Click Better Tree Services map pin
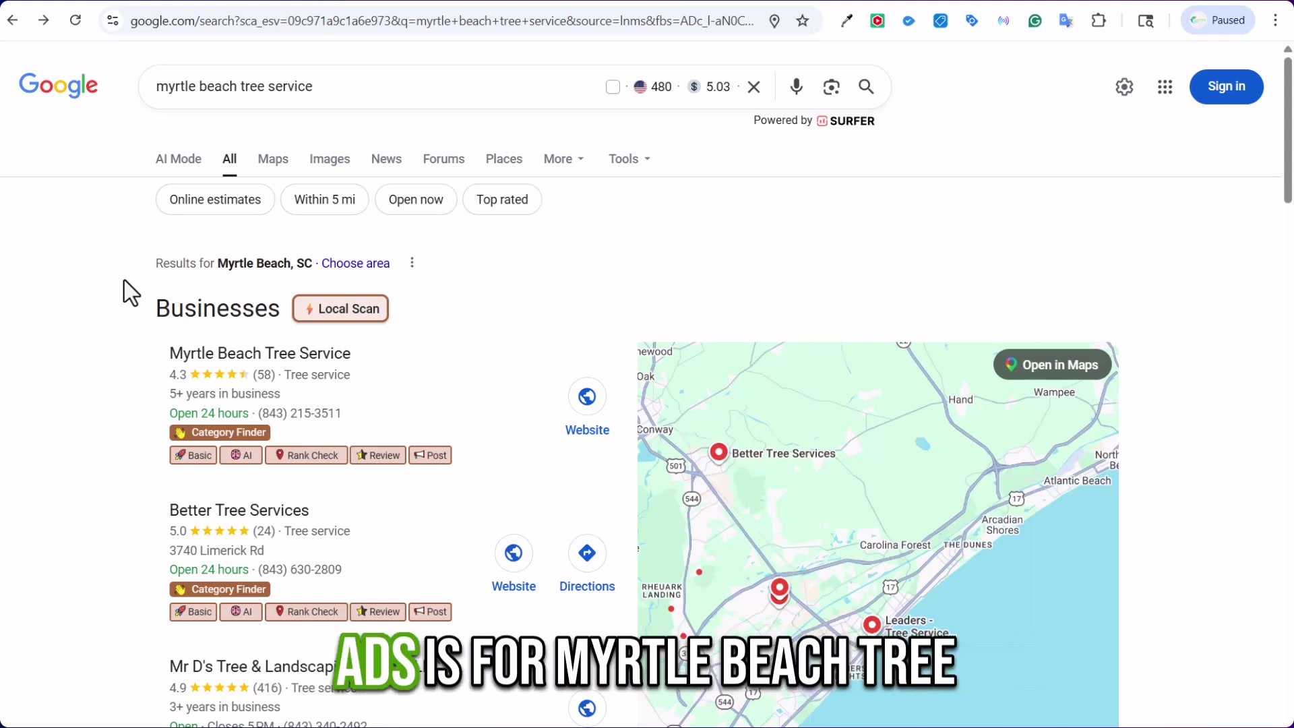Screen dimensions: 1294x728 pos(719,452)
